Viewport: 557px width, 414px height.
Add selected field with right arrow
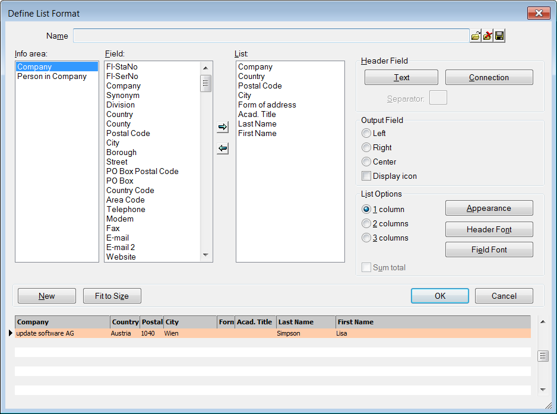pyautogui.click(x=223, y=127)
